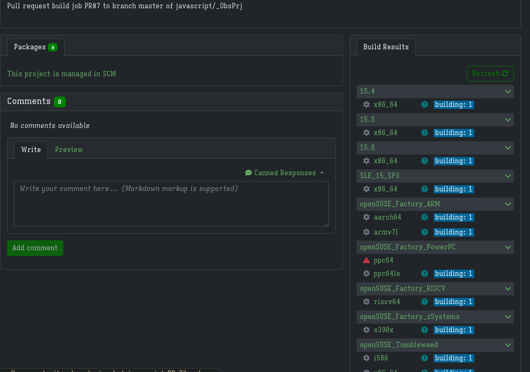Image resolution: width=530 pixels, height=372 pixels.
Task: Click the gear icon beside riscv64
Action: 366,302
